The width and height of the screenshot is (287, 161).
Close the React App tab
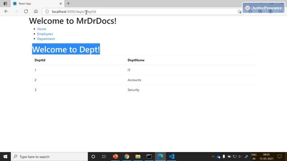coord(61,4)
